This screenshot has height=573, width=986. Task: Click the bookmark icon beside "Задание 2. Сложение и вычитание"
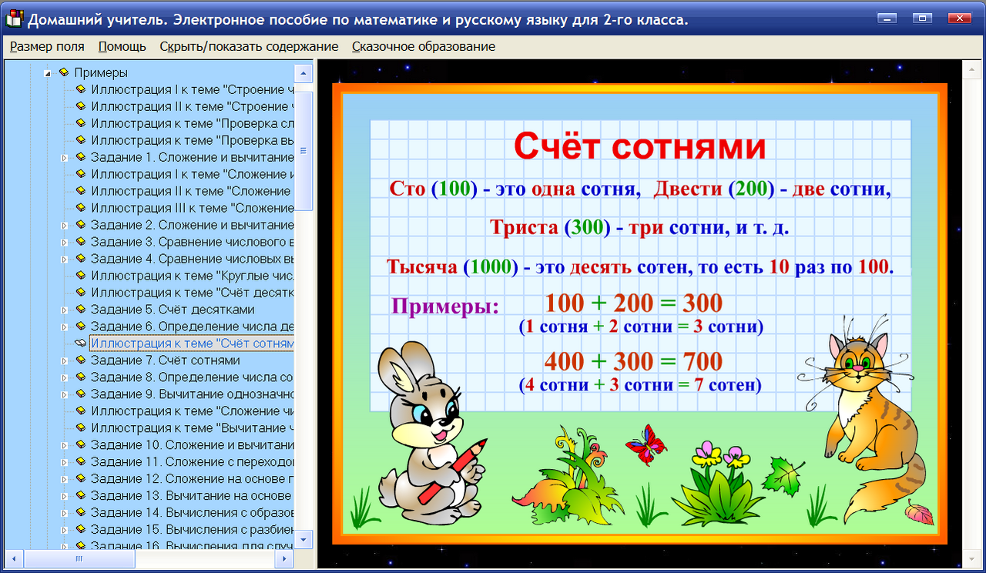80,224
